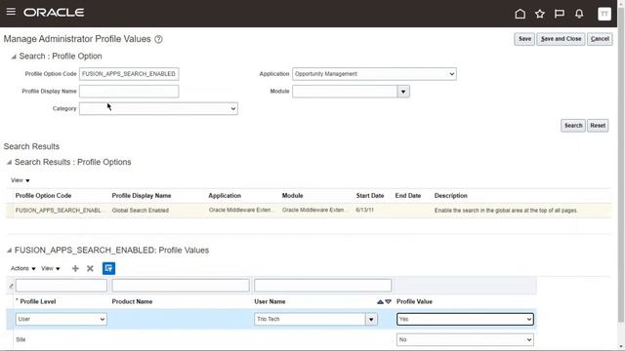Click End Date column header

pyautogui.click(x=408, y=196)
